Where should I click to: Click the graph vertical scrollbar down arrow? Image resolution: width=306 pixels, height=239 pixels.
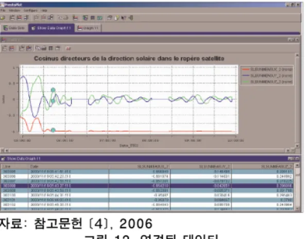(297, 146)
